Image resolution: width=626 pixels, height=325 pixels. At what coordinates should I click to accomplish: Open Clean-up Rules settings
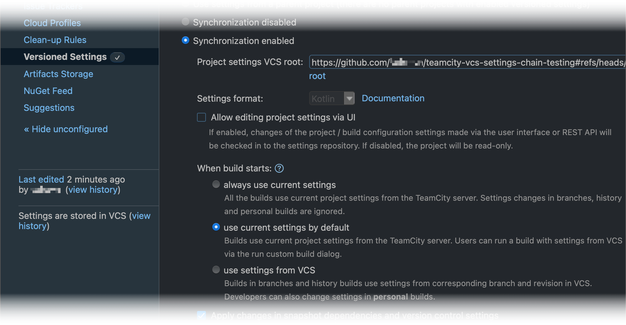coord(55,40)
